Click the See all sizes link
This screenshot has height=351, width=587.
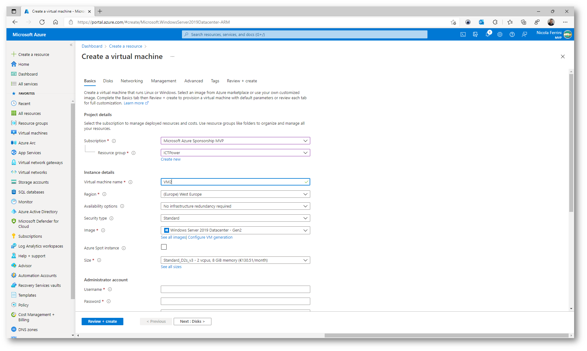tap(171, 267)
